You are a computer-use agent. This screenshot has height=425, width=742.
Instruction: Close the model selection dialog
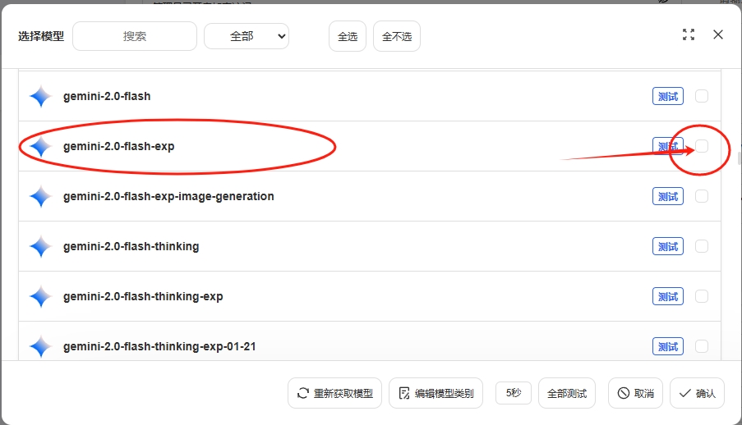[718, 34]
